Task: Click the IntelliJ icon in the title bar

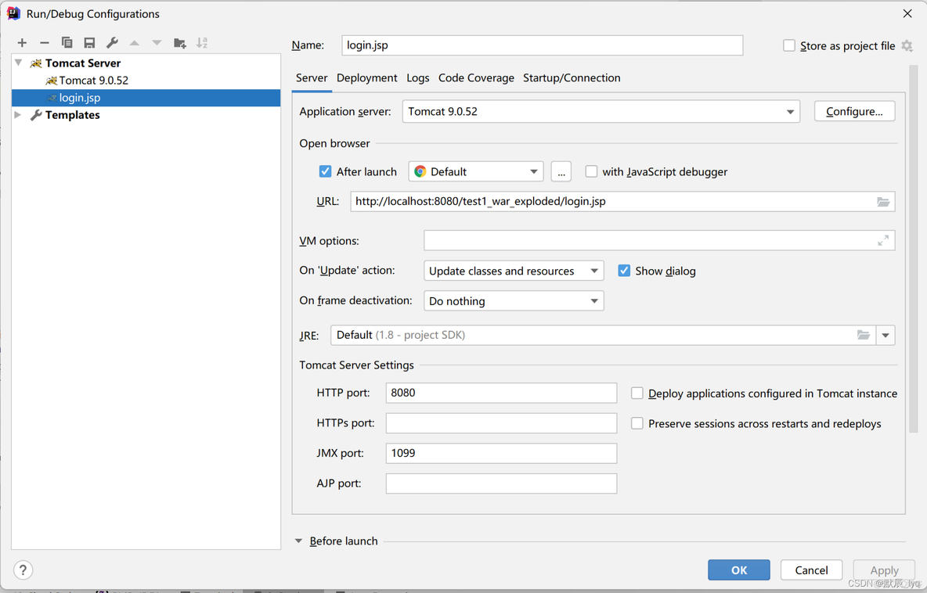Action: click(13, 13)
